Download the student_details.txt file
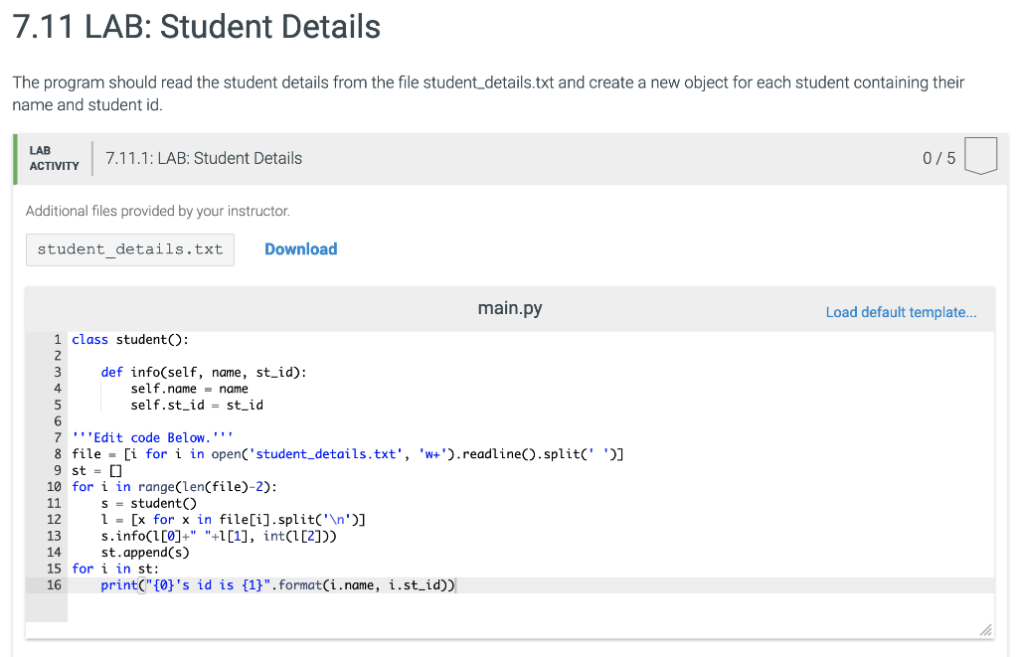This screenshot has width=1018, height=657. click(300, 249)
